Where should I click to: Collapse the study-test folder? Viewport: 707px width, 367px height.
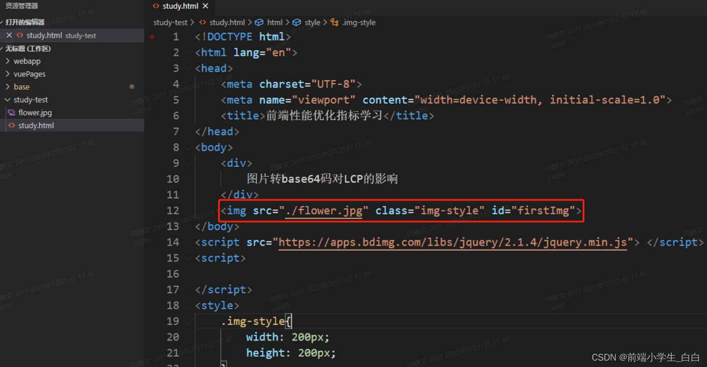point(72,99)
